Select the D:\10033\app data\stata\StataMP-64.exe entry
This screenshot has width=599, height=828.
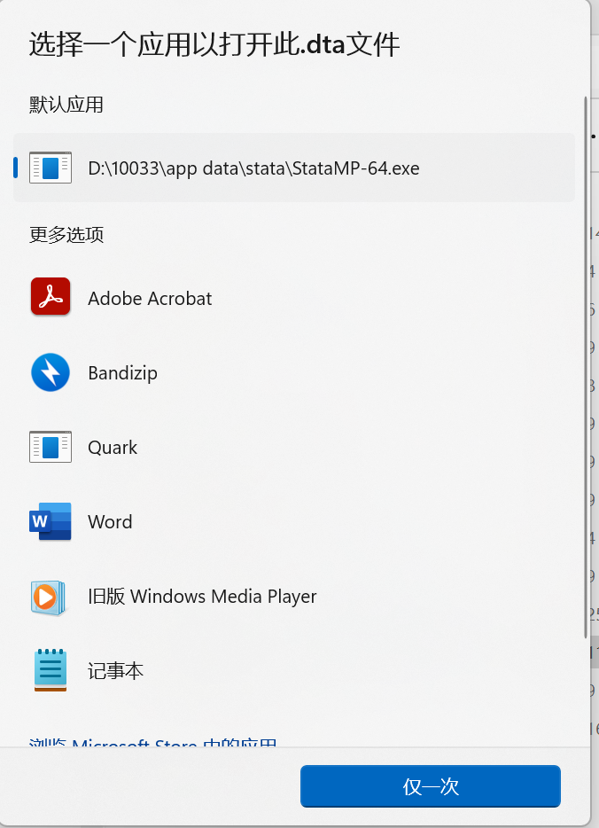pyautogui.click(x=253, y=168)
